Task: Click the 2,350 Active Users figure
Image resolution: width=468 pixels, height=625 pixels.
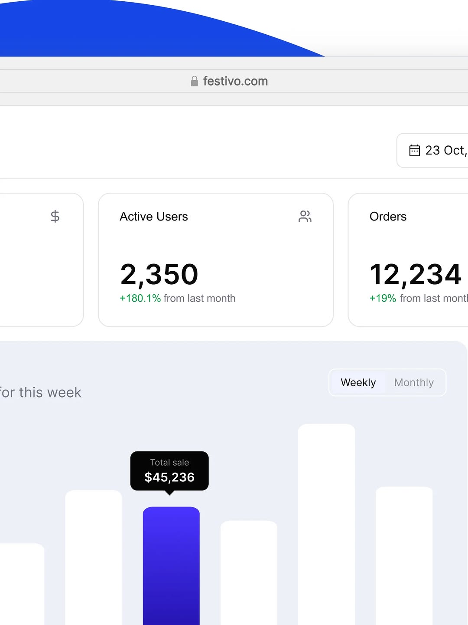Action: 159,273
